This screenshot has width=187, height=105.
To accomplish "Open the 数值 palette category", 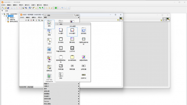I will tap(49, 32).
